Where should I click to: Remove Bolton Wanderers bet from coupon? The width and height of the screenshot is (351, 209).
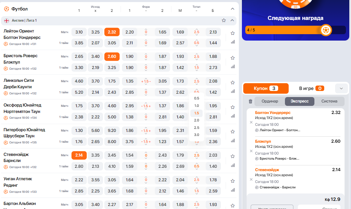(x=251, y=122)
